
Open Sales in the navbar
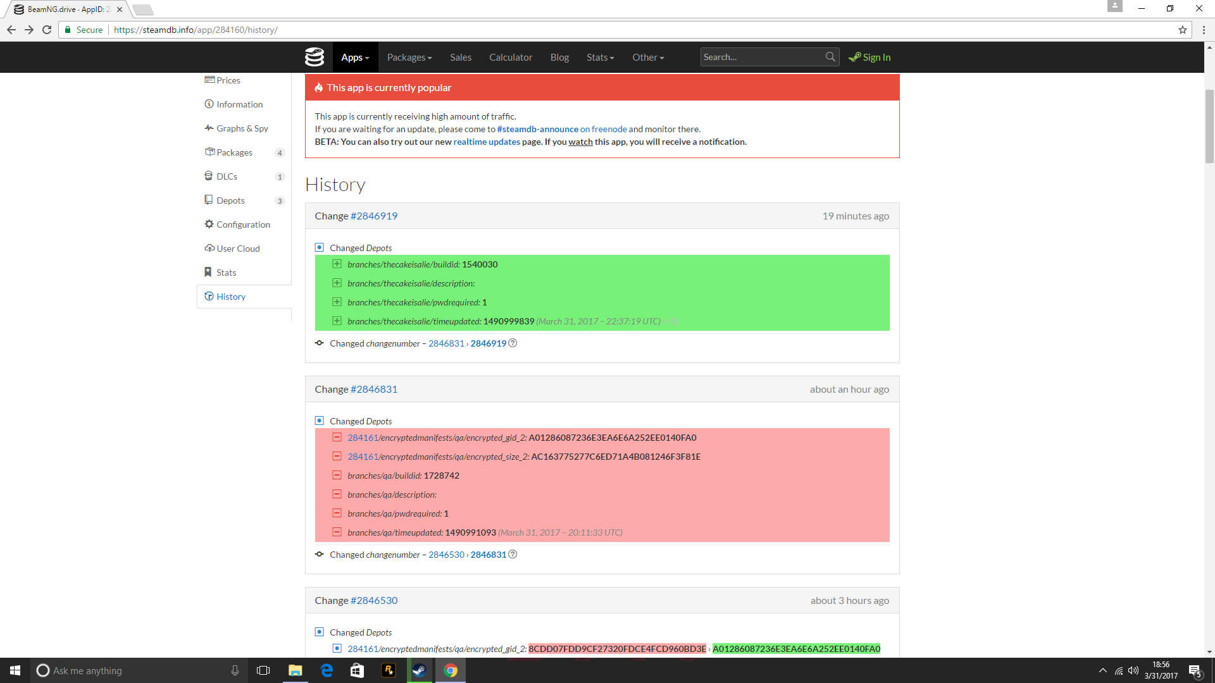pos(461,57)
